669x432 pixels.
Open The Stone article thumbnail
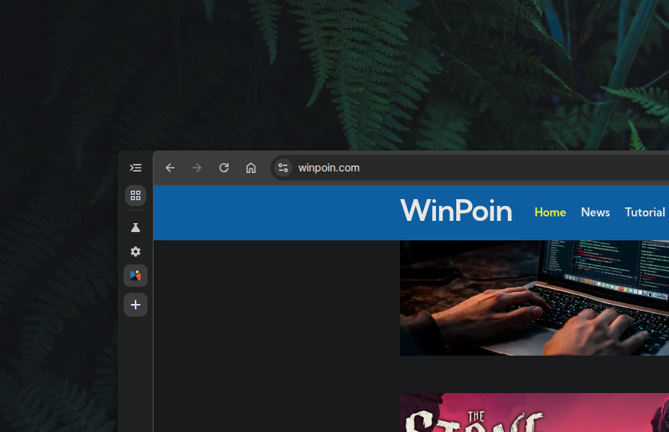(x=534, y=412)
